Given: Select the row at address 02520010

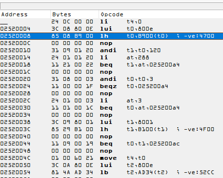Looking at the screenshot, I should pos(111,50).
